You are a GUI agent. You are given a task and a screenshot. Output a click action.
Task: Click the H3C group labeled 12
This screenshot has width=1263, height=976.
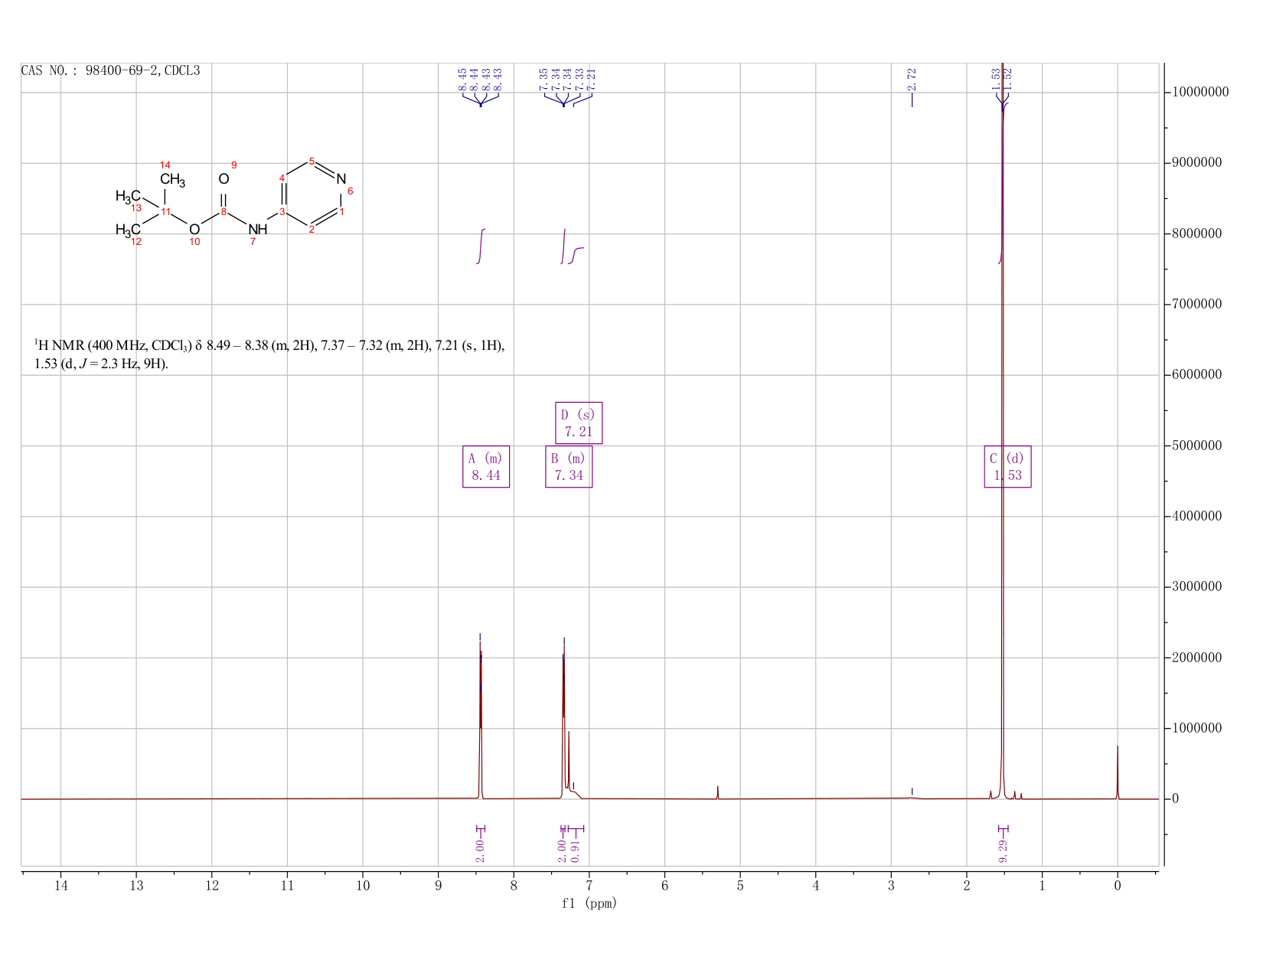click(x=128, y=230)
